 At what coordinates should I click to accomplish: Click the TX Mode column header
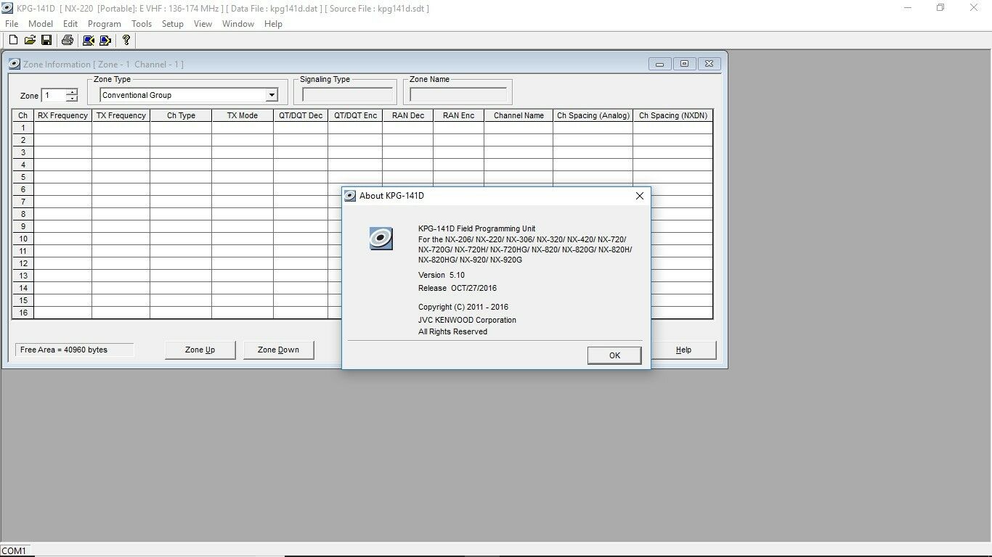(243, 115)
